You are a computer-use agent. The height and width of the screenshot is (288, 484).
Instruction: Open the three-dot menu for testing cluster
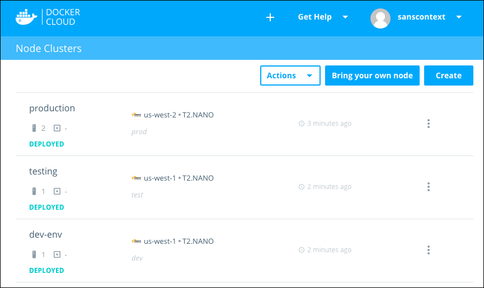tap(428, 187)
